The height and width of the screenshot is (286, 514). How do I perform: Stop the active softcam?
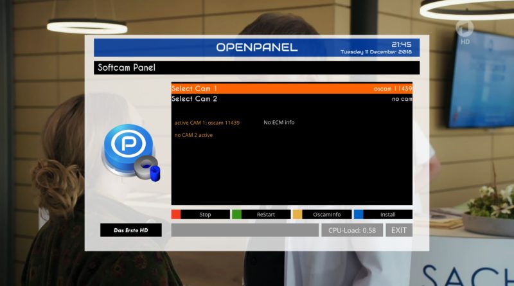[x=205, y=215]
